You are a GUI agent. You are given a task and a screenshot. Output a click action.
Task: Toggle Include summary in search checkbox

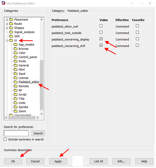coord(5,139)
